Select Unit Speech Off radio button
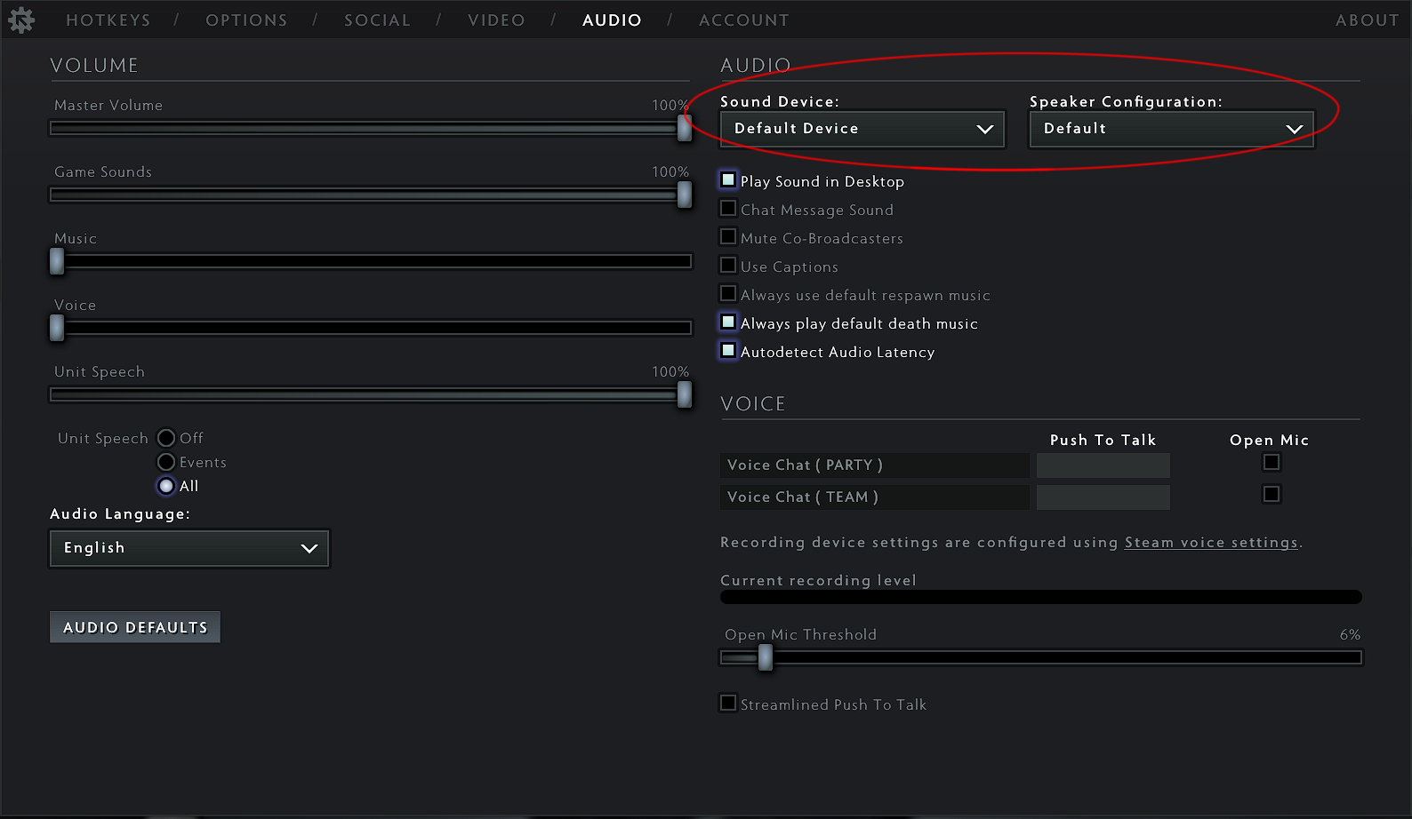 pos(166,438)
